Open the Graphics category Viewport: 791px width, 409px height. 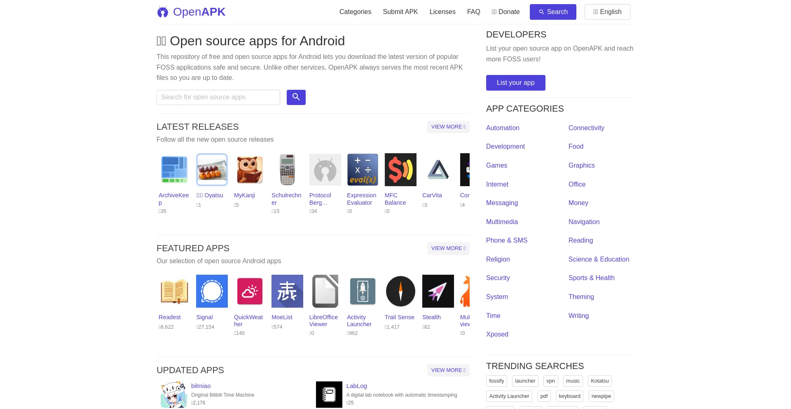(x=582, y=165)
